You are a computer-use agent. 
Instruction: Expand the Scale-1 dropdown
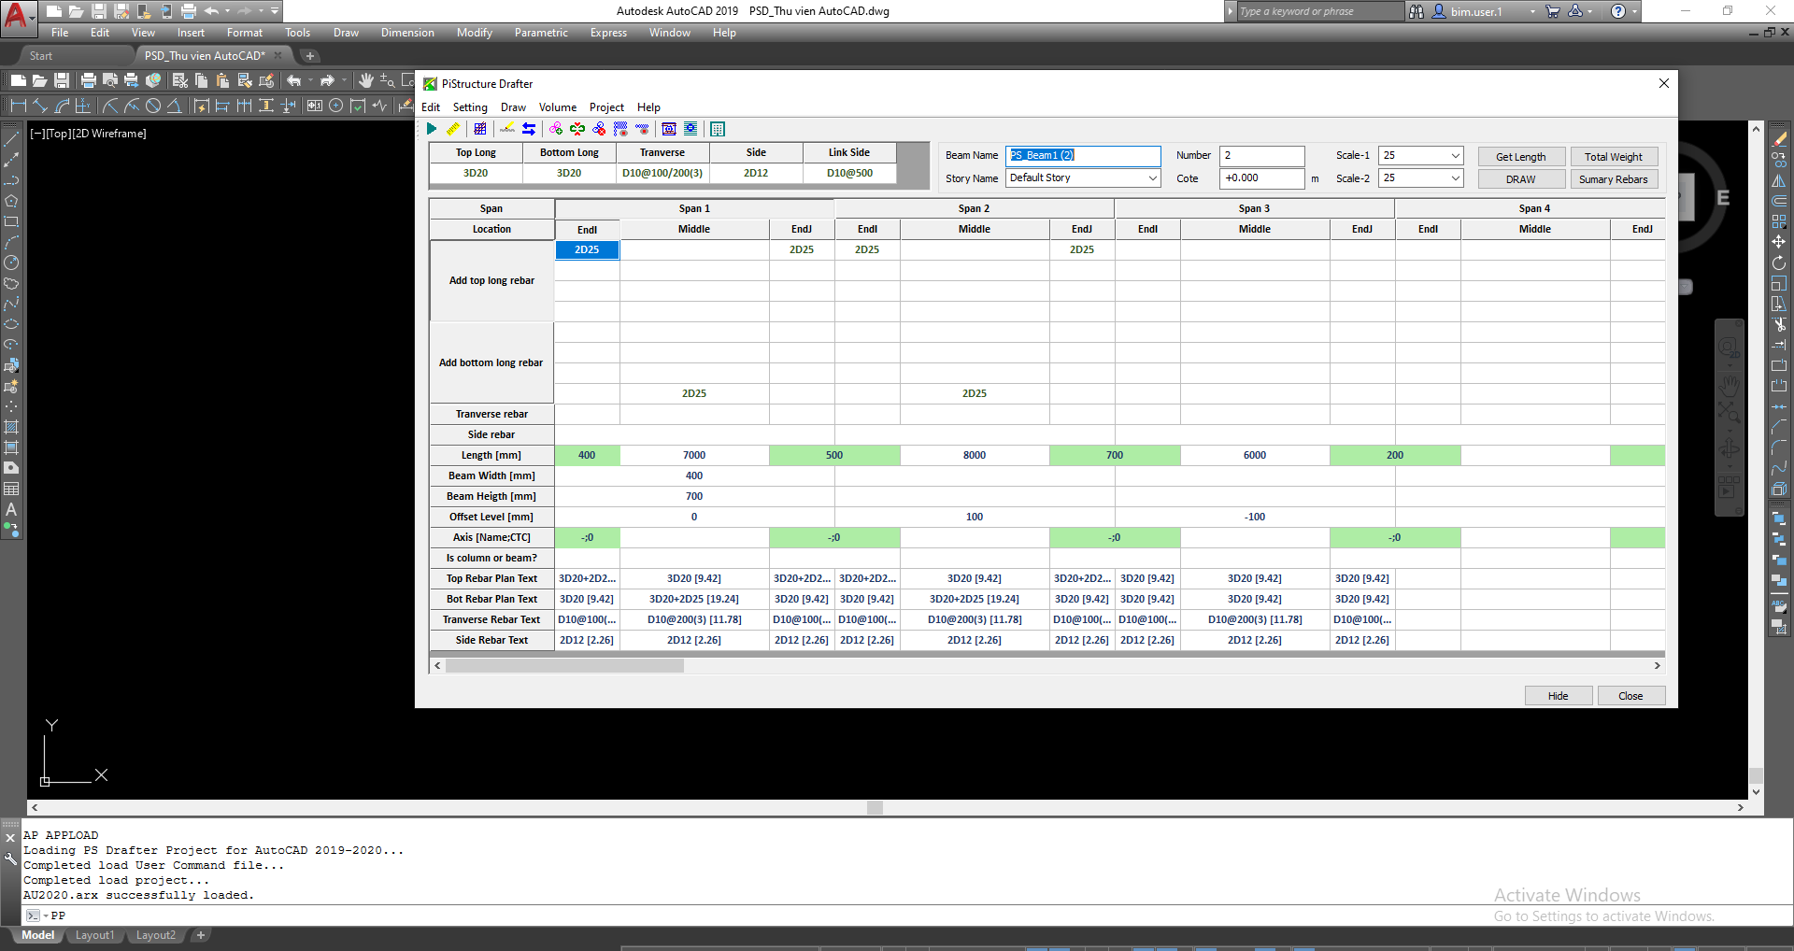click(1455, 156)
